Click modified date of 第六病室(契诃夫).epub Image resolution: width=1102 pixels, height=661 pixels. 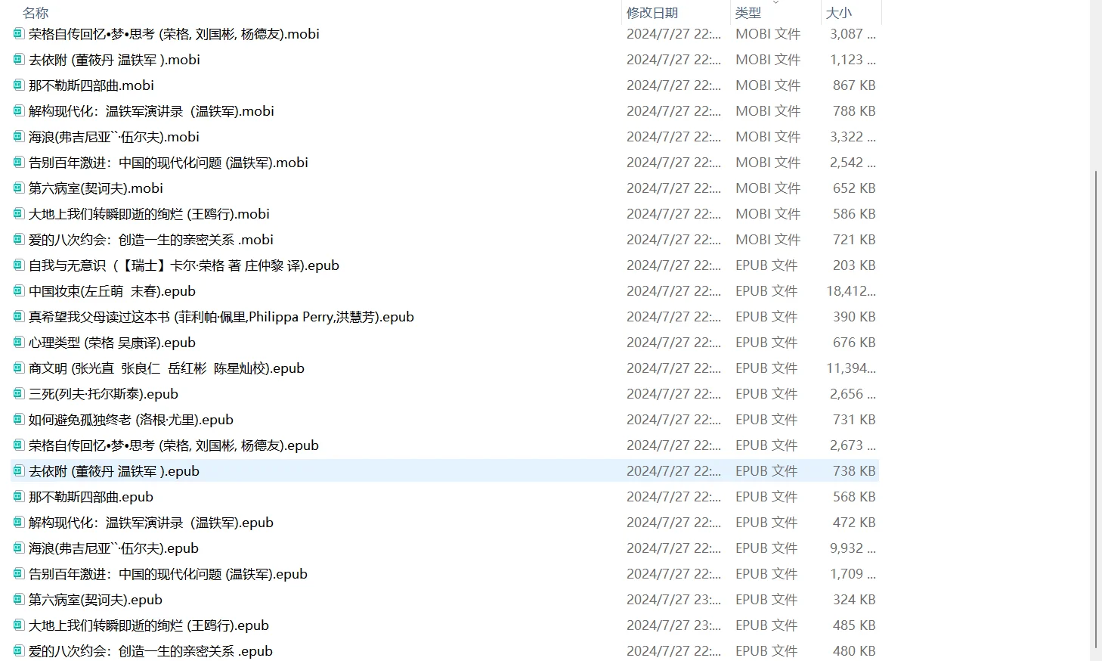[x=673, y=600]
